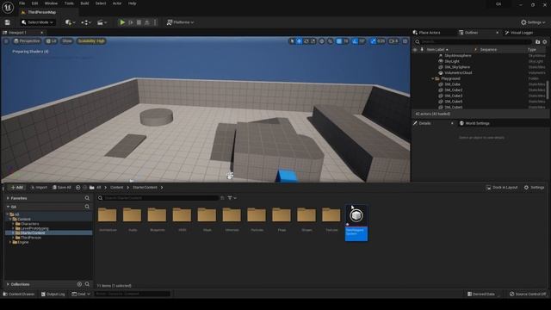Click the Eject button in play controls
Screen dimensions: 551x310
pyautogui.click(x=147, y=22)
